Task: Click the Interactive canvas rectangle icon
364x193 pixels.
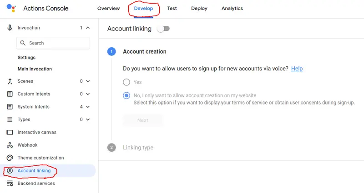Action: tap(10, 132)
